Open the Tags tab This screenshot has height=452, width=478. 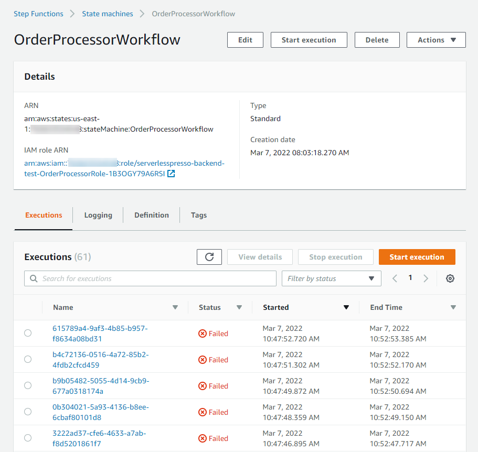pos(199,215)
